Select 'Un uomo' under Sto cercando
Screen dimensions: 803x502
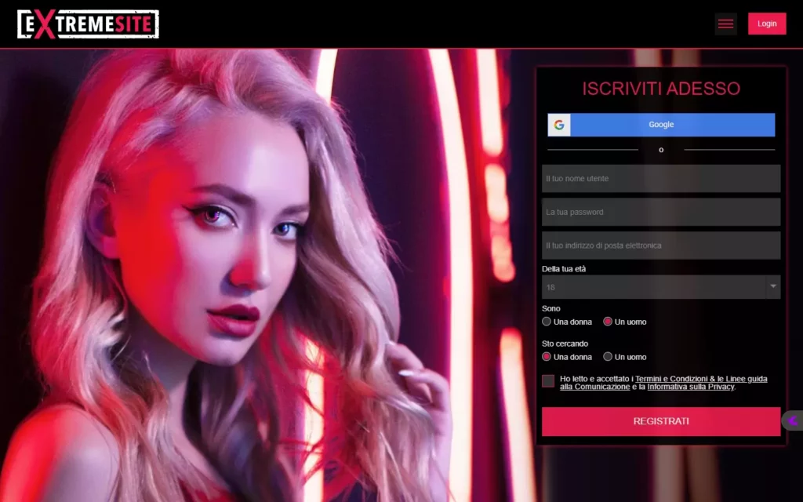coord(608,357)
